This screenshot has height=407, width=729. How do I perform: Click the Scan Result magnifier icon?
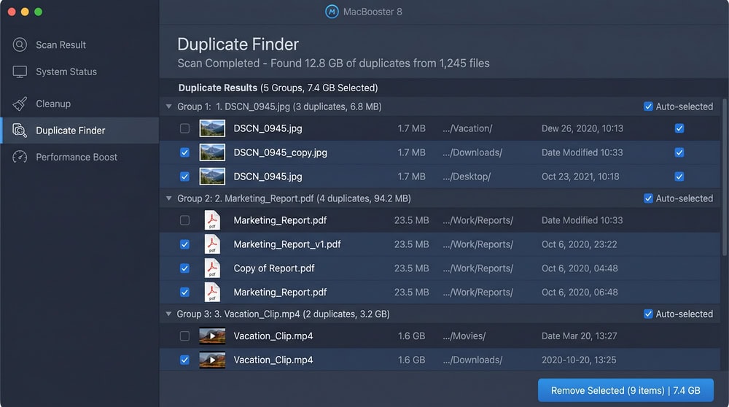(x=20, y=44)
